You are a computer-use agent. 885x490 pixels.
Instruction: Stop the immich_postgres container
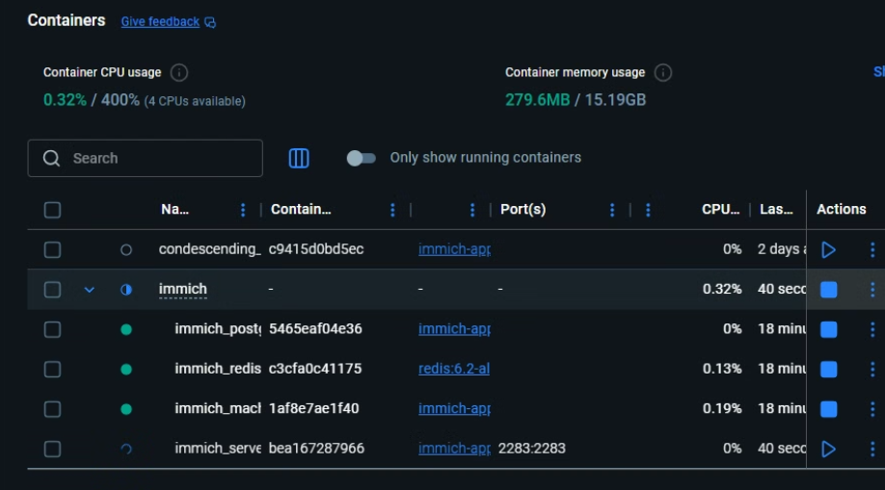point(828,330)
